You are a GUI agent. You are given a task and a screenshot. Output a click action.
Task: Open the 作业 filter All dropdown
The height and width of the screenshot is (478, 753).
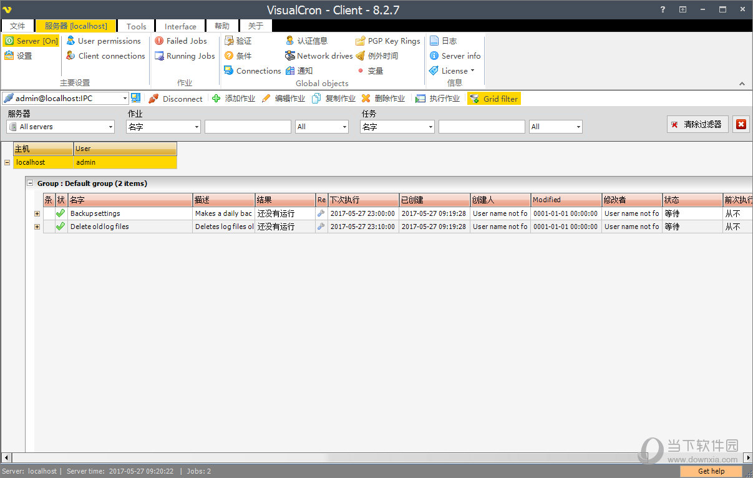[344, 127]
